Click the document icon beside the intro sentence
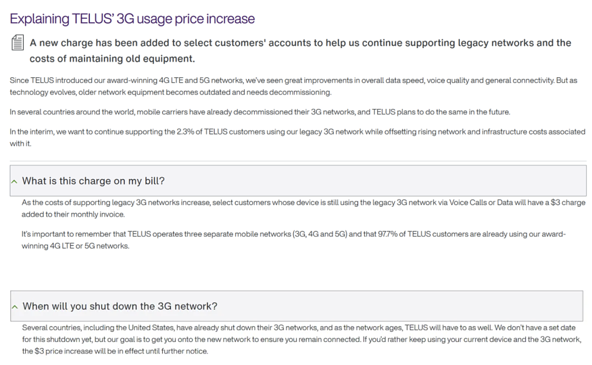The width and height of the screenshot is (592, 365). [x=18, y=43]
